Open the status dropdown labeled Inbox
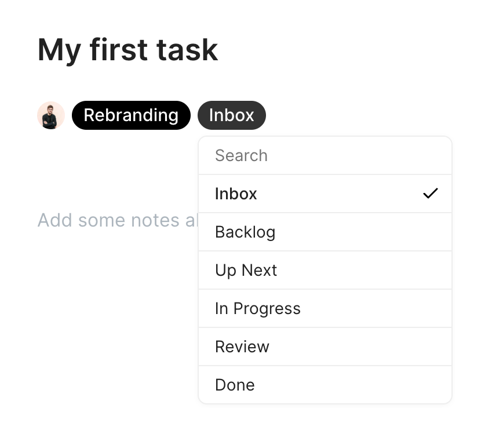The height and width of the screenshot is (445, 492). point(232,115)
